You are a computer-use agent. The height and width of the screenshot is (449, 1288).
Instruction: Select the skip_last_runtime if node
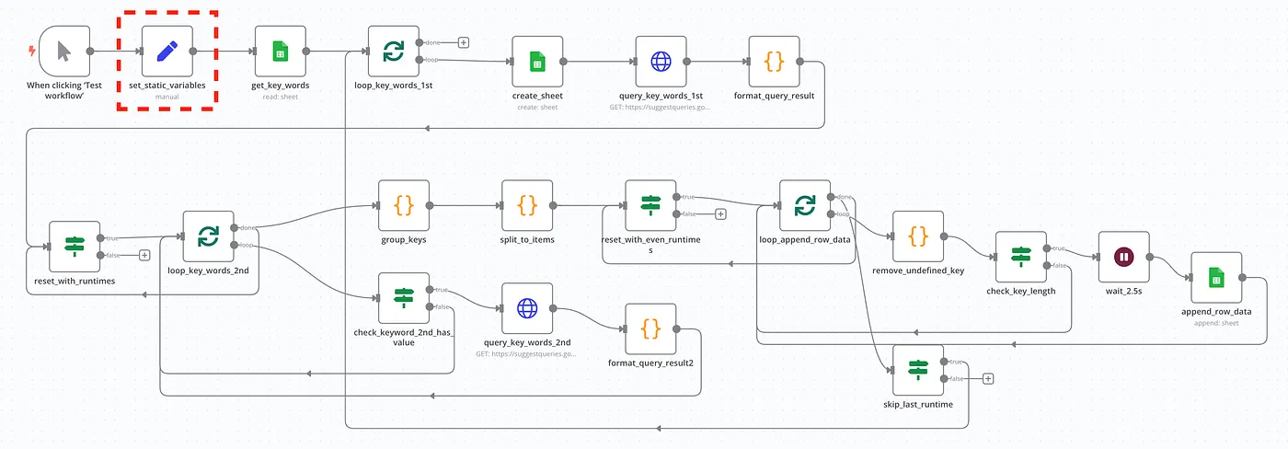tap(917, 370)
